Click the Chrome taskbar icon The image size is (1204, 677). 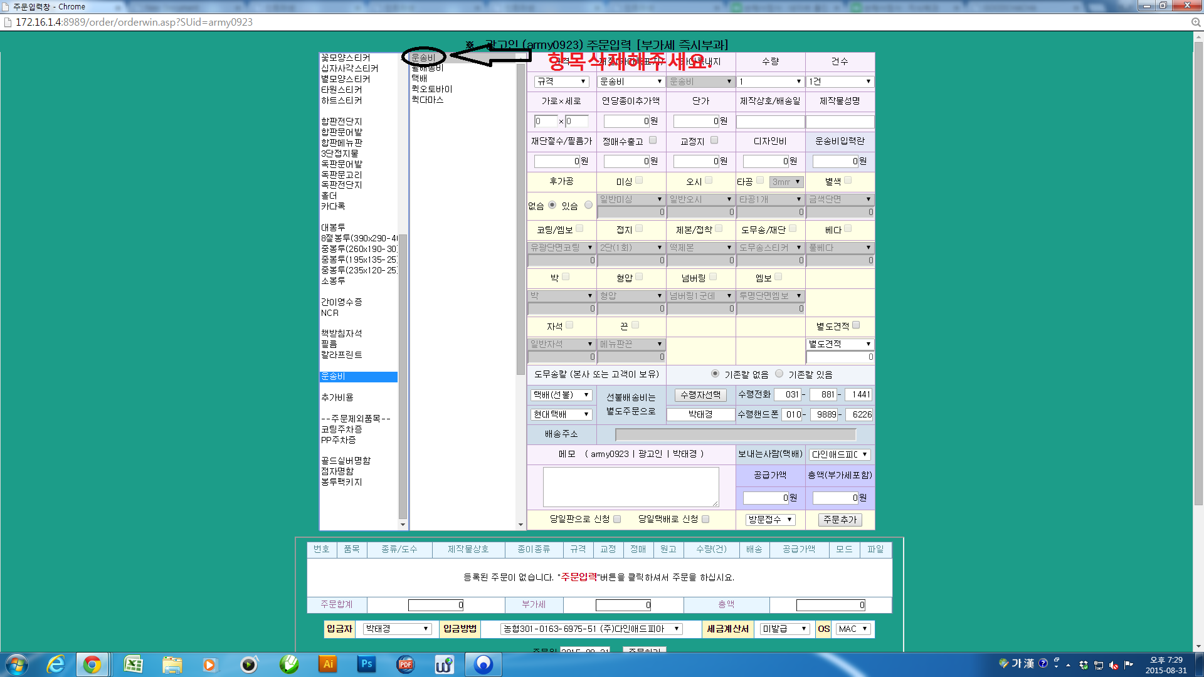pyautogui.click(x=92, y=664)
